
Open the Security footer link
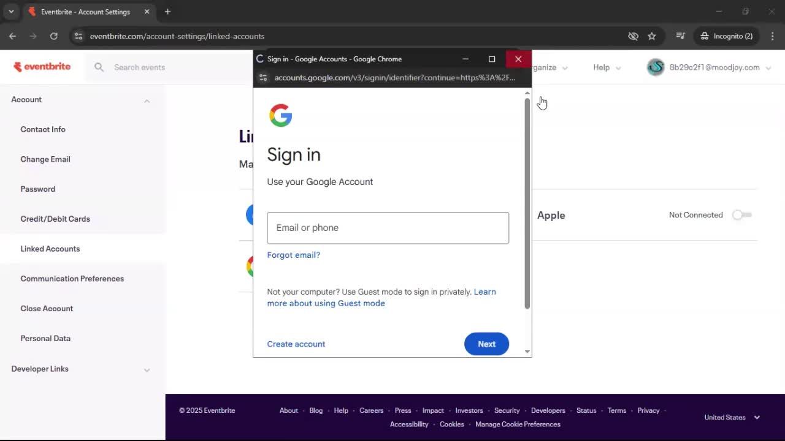507,410
